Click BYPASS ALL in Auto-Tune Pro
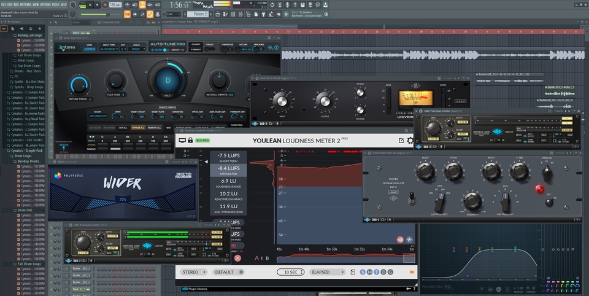Image resolution: width=589 pixels, height=296 pixels. pos(138,128)
